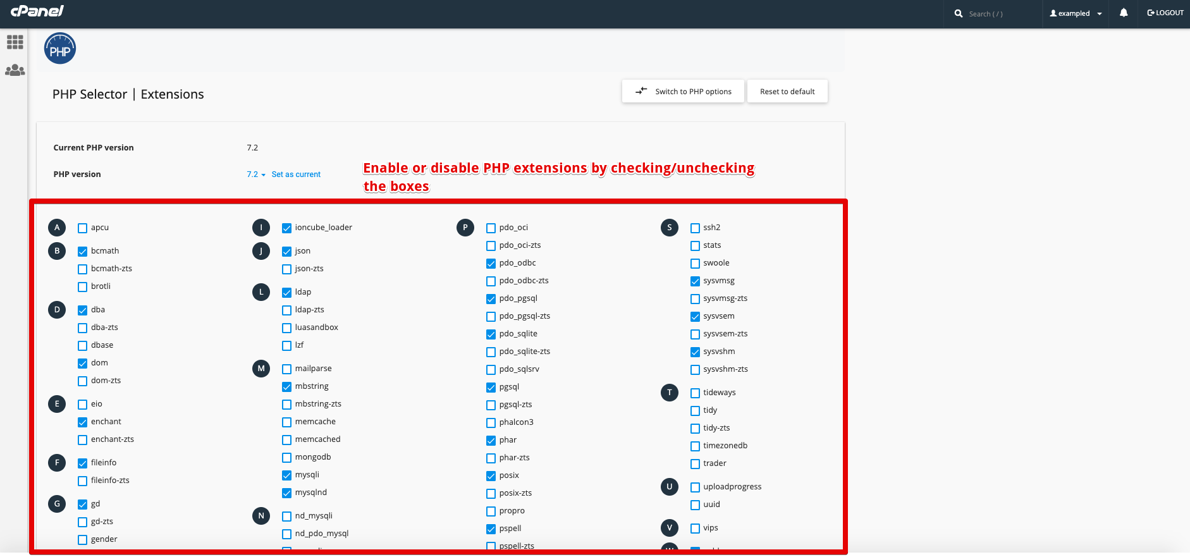Open notifications bell icon
Image resolution: width=1190 pixels, height=557 pixels.
click(x=1123, y=13)
